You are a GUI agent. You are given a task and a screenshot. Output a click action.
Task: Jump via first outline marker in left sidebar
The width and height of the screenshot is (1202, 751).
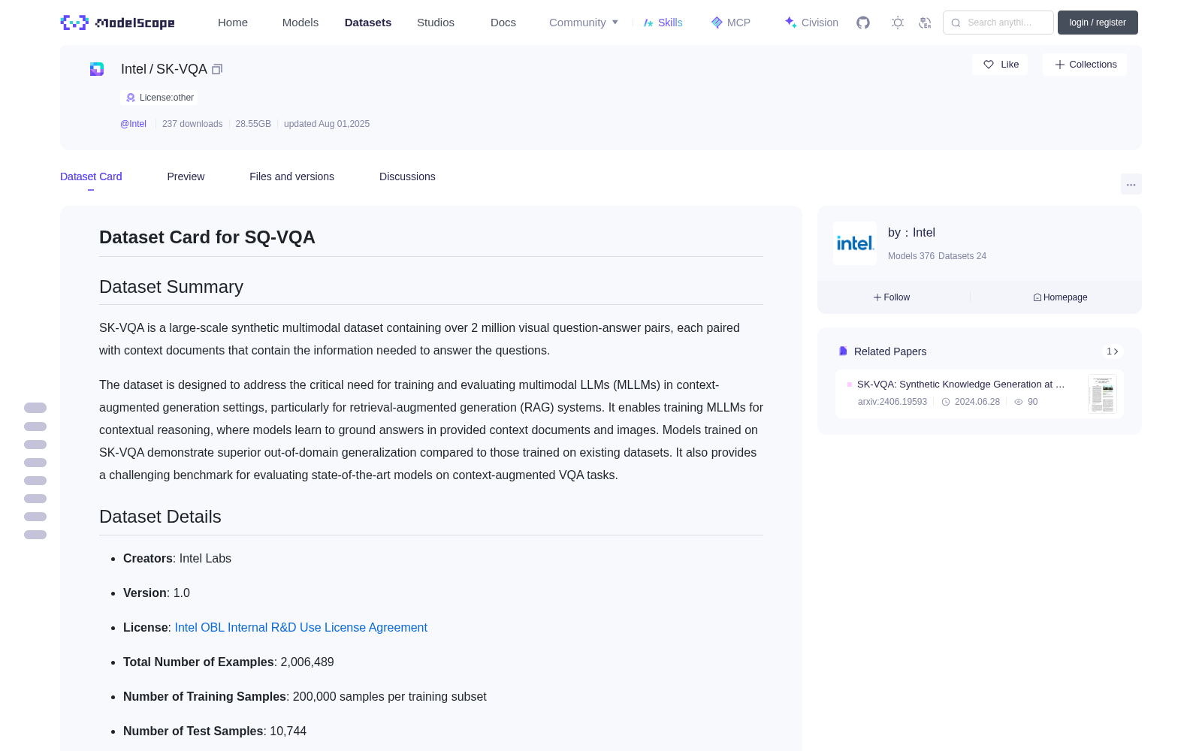click(x=35, y=408)
